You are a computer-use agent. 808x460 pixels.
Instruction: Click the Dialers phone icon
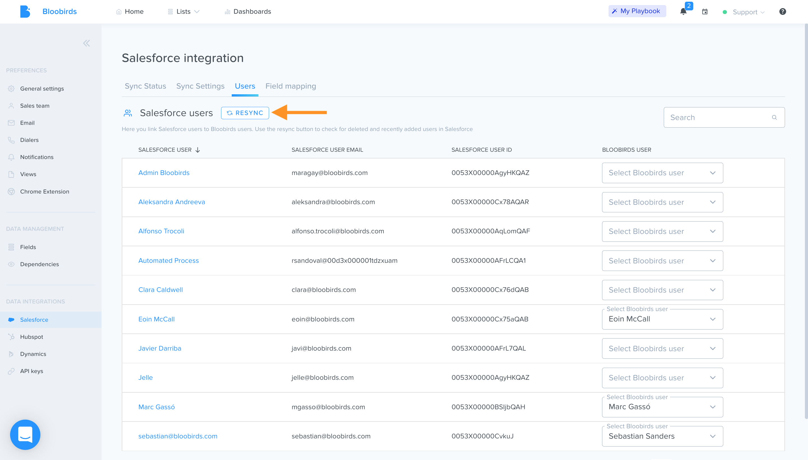12,140
